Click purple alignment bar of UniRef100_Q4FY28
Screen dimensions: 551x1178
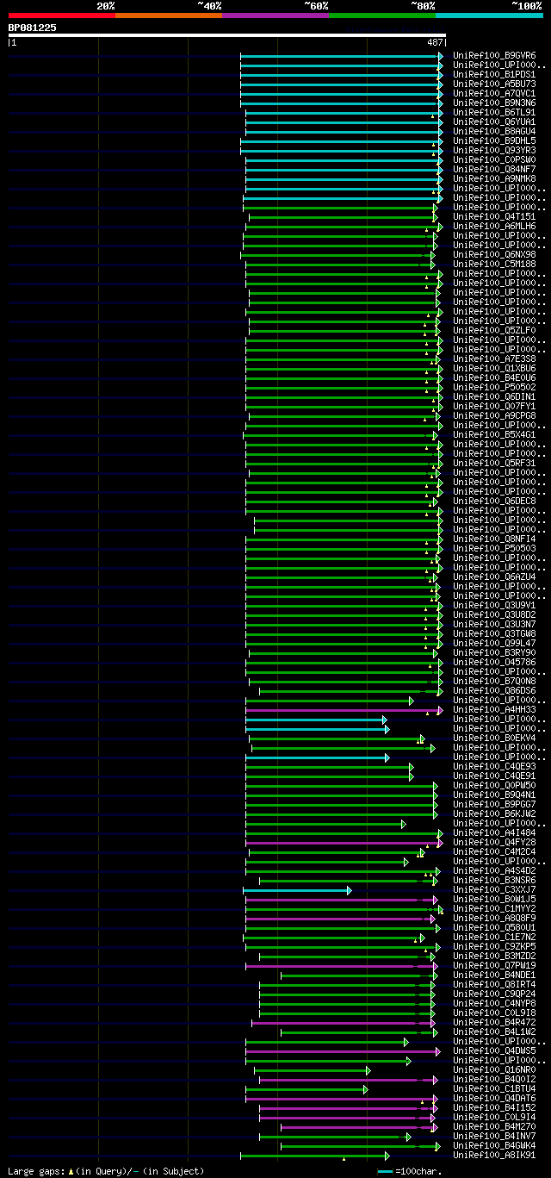pos(343,843)
